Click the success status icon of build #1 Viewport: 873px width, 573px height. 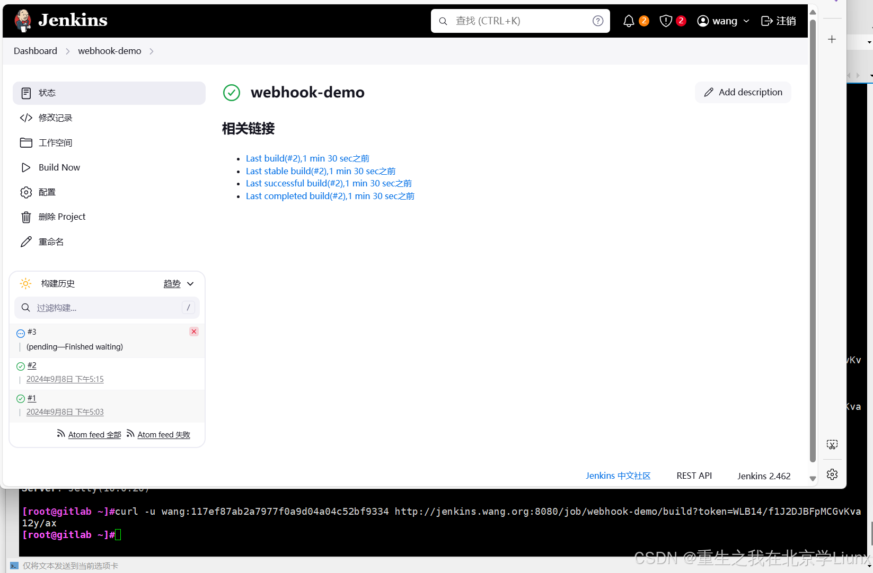tap(21, 399)
